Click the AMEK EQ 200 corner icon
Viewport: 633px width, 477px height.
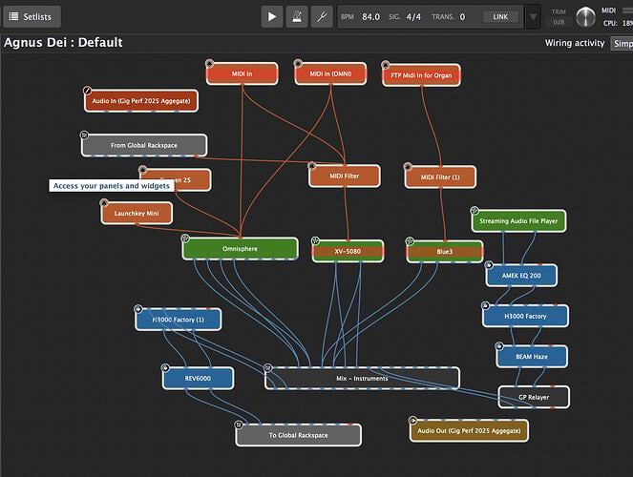(489, 265)
